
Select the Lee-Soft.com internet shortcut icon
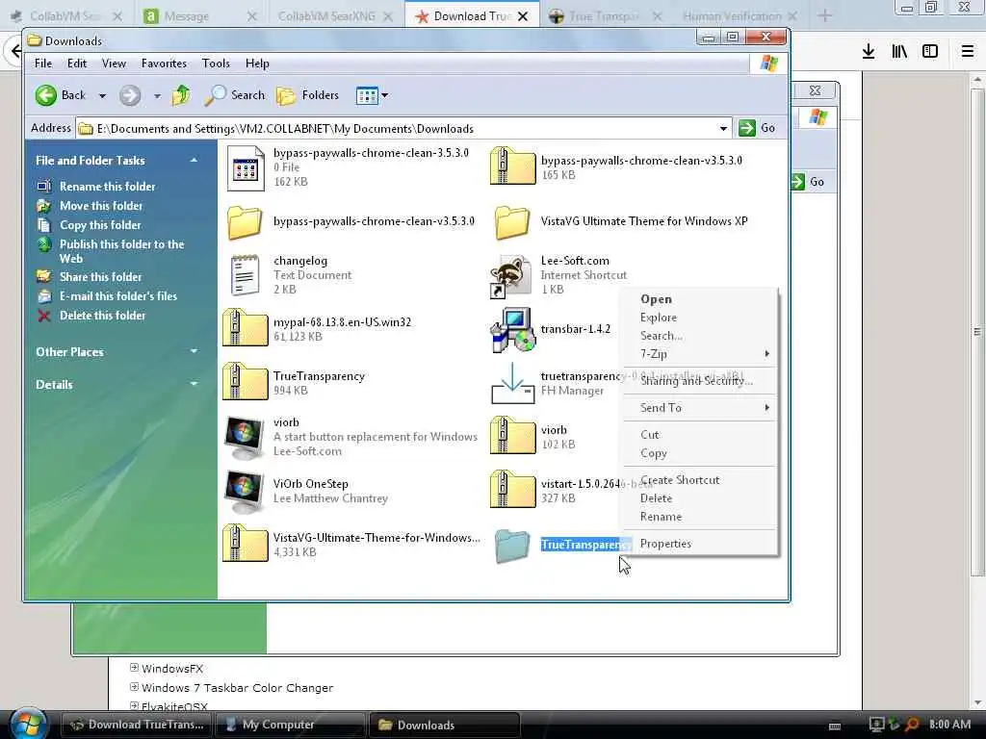(x=510, y=275)
